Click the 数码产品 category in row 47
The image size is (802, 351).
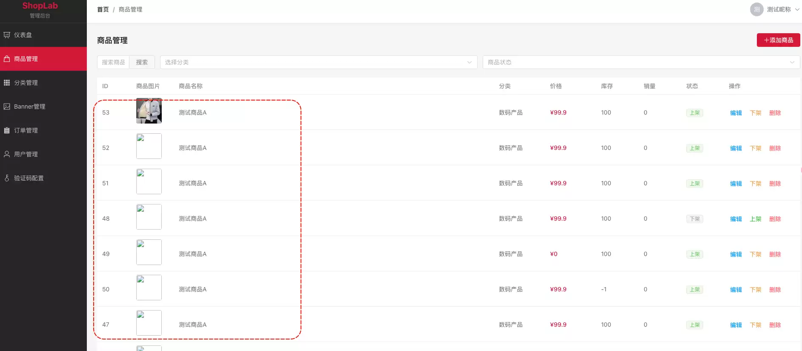(511, 325)
